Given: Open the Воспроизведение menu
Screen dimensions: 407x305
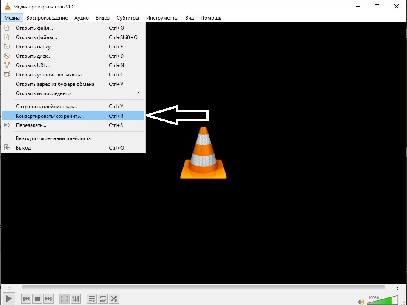Looking at the screenshot, I should coord(47,18).
